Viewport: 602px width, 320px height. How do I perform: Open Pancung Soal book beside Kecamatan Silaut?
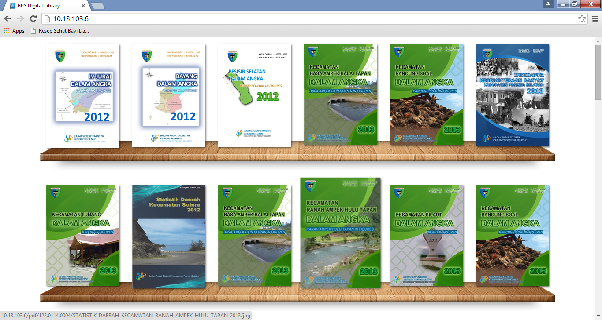[512, 235]
